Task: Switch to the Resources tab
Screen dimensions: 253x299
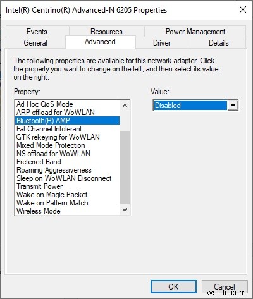Action: pyautogui.click(x=106, y=32)
